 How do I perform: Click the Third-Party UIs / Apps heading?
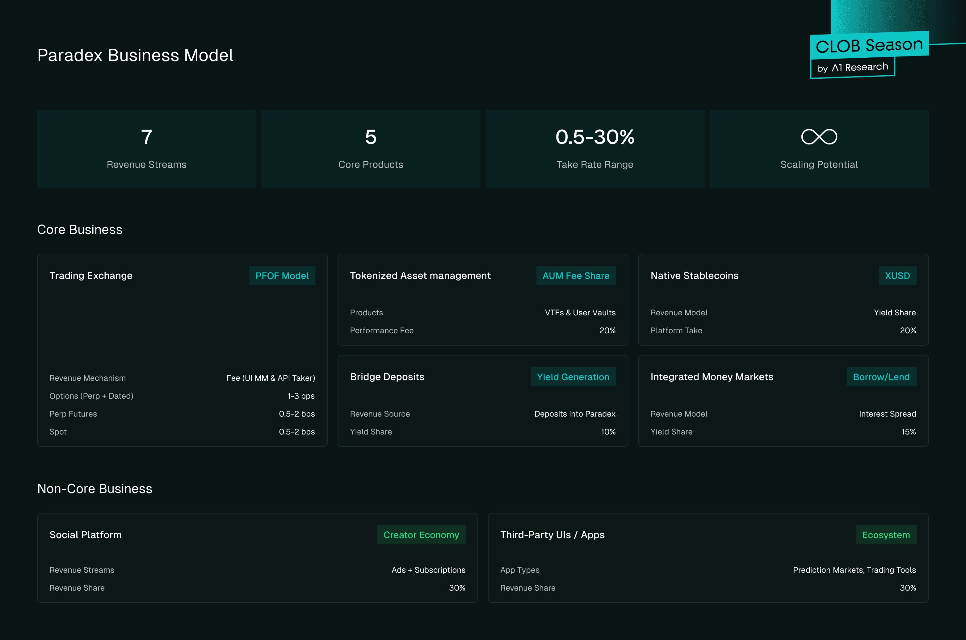[x=552, y=535]
